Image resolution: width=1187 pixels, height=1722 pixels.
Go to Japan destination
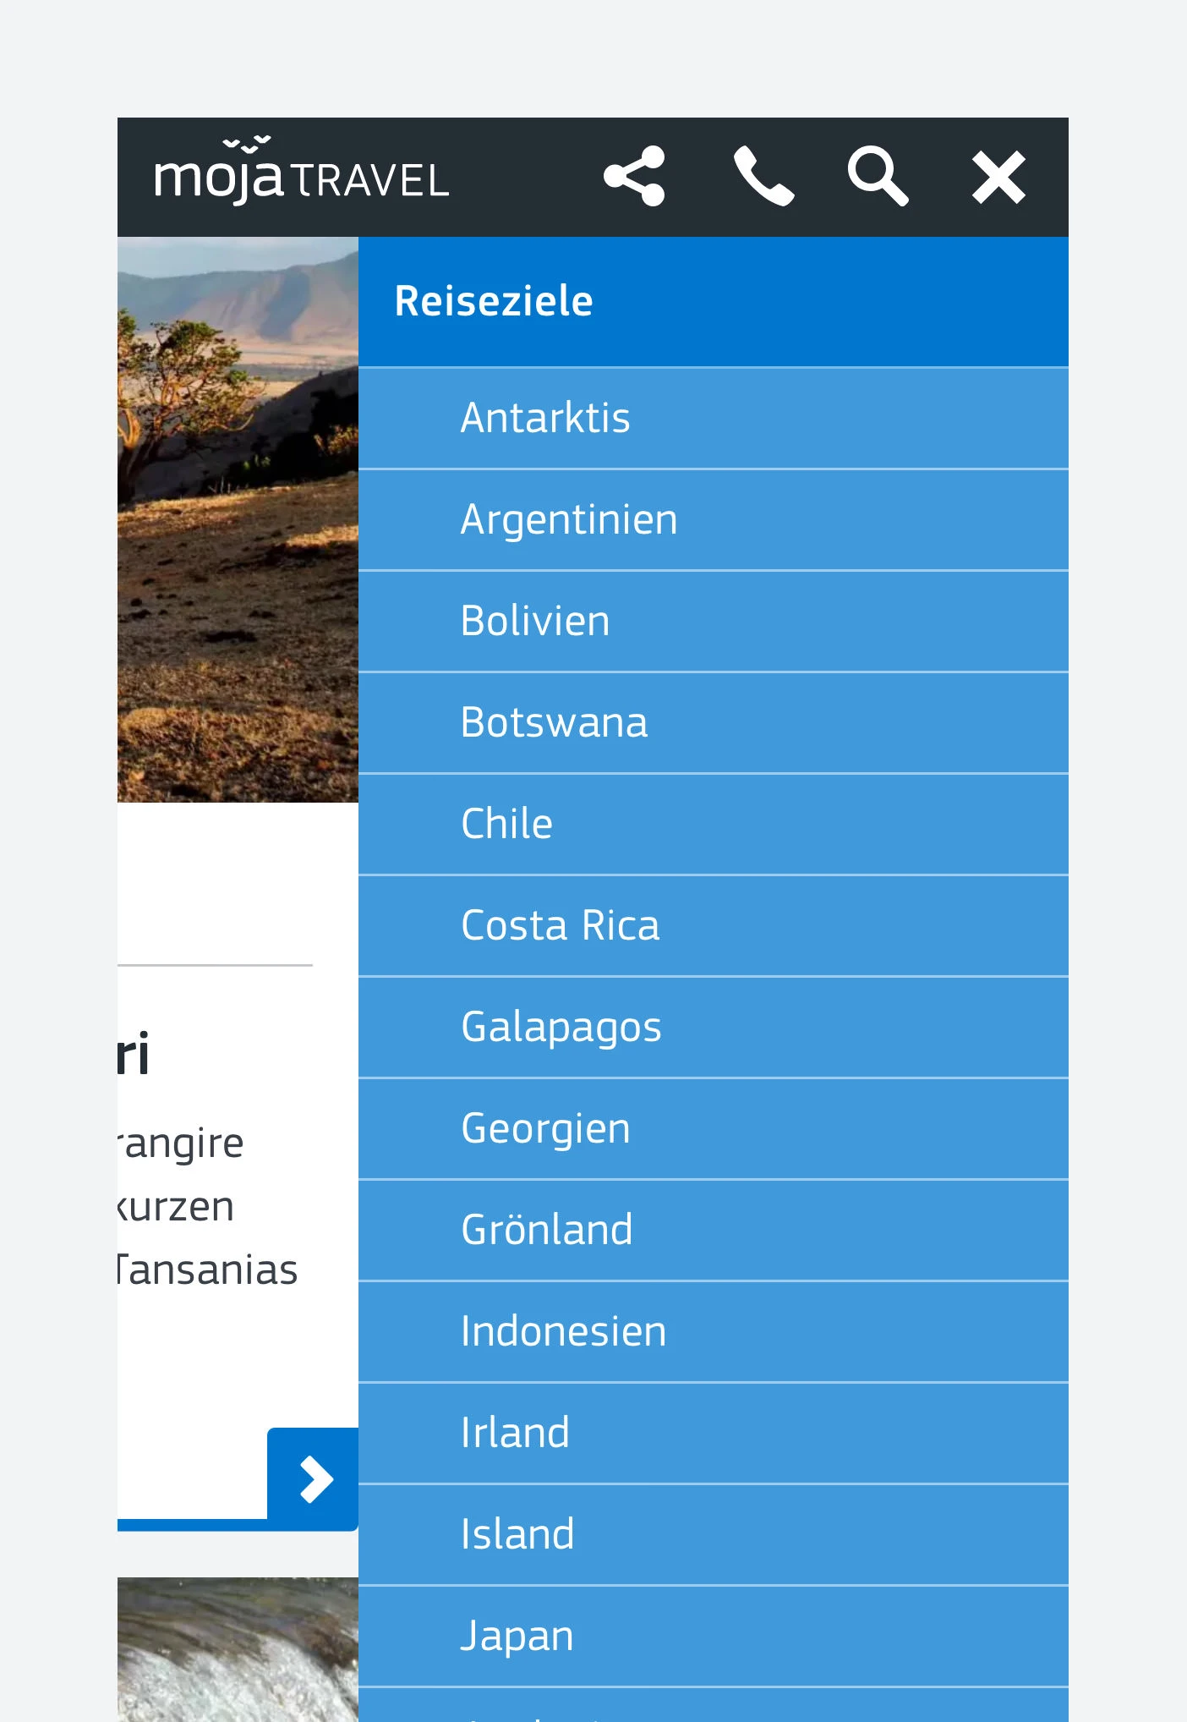click(714, 1637)
